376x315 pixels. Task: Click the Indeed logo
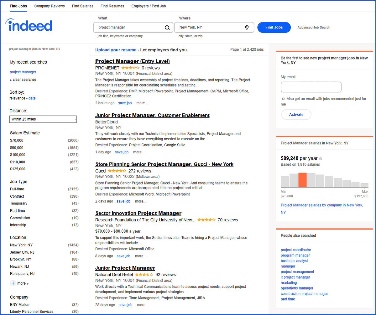[x=29, y=25]
